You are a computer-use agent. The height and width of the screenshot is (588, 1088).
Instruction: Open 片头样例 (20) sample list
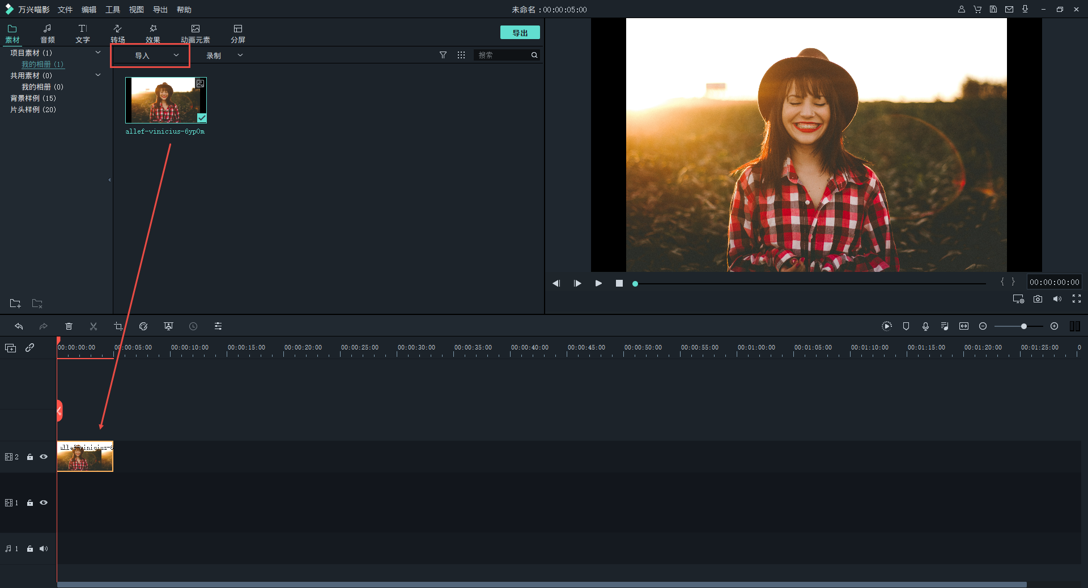33,109
